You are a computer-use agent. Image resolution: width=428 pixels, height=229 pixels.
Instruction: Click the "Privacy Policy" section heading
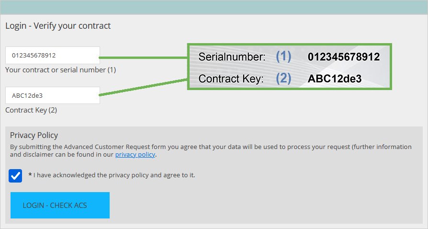34,136
